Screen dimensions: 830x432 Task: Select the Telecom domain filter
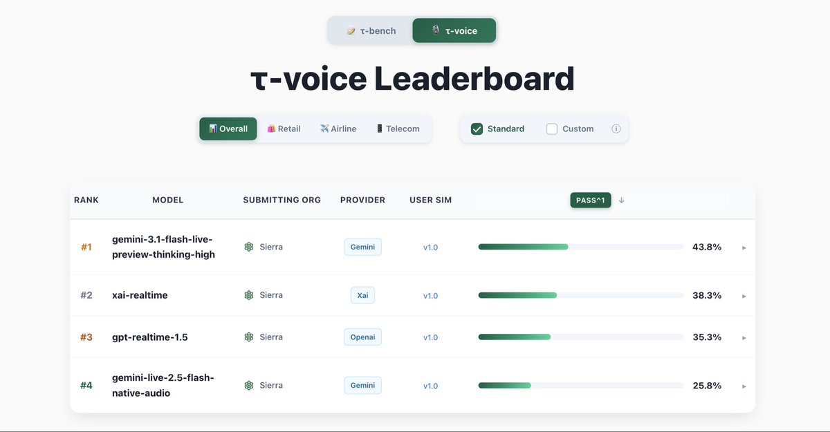[398, 129]
